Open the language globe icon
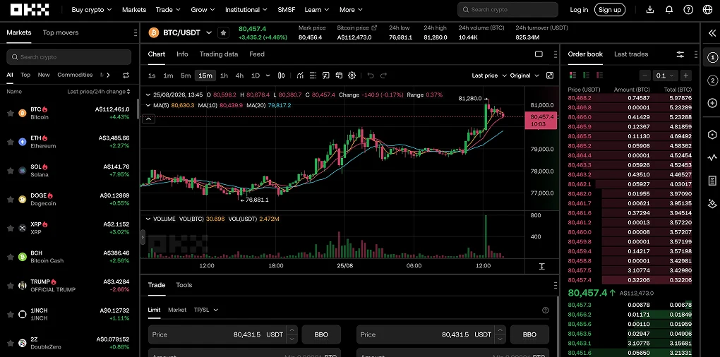Viewport: 720px width, 357px height. pos(707,10)
